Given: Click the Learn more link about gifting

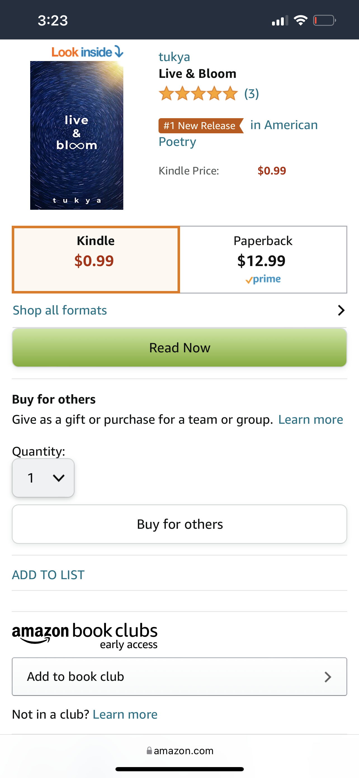Looking at the screenshot, I should tap(310, 419).
